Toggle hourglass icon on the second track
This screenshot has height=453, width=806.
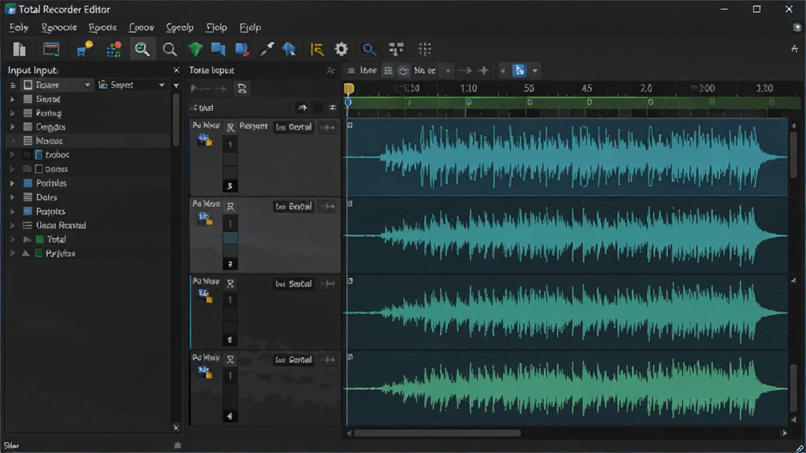click(x=231, y=207)
